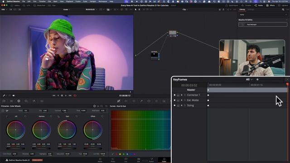Image resolution: width=290 pixels, height=163 pixels.
Task: Open the Tracker palette icon
Action: (x=156, y=101)
